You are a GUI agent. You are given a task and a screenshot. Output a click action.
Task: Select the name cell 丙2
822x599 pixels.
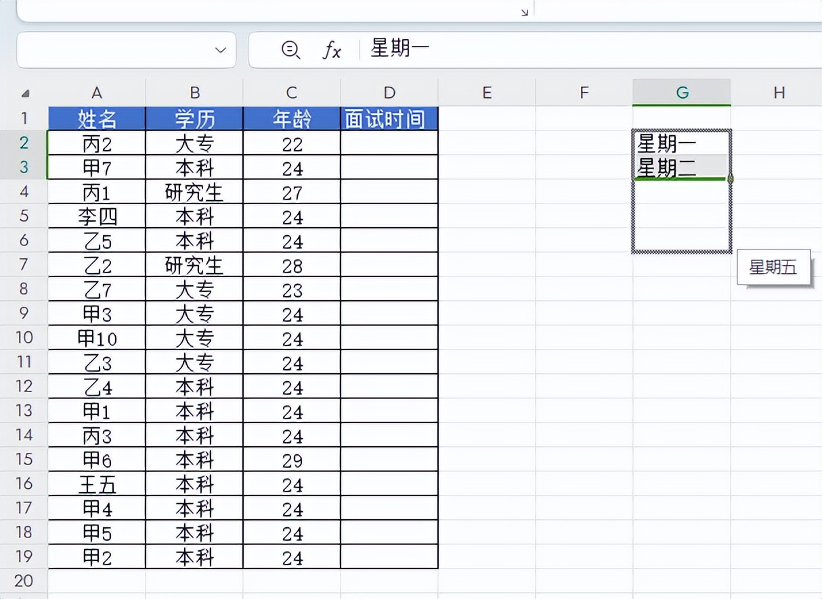click(97, 143)
